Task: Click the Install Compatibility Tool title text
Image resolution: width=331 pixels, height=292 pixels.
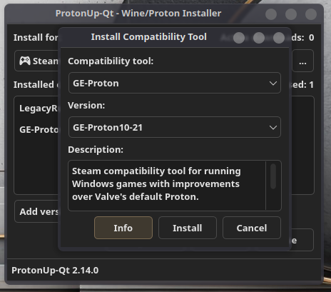Action: coord(149,37)
